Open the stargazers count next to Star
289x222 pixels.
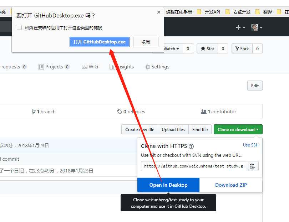coord(223,49)
